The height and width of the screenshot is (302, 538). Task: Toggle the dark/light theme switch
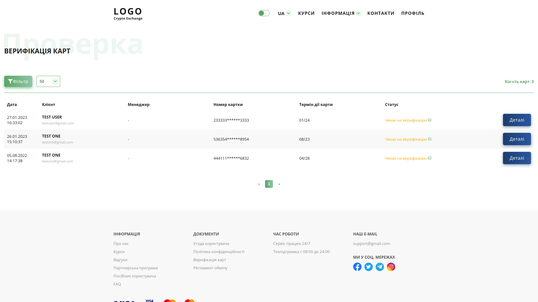[x=264, y=13]
